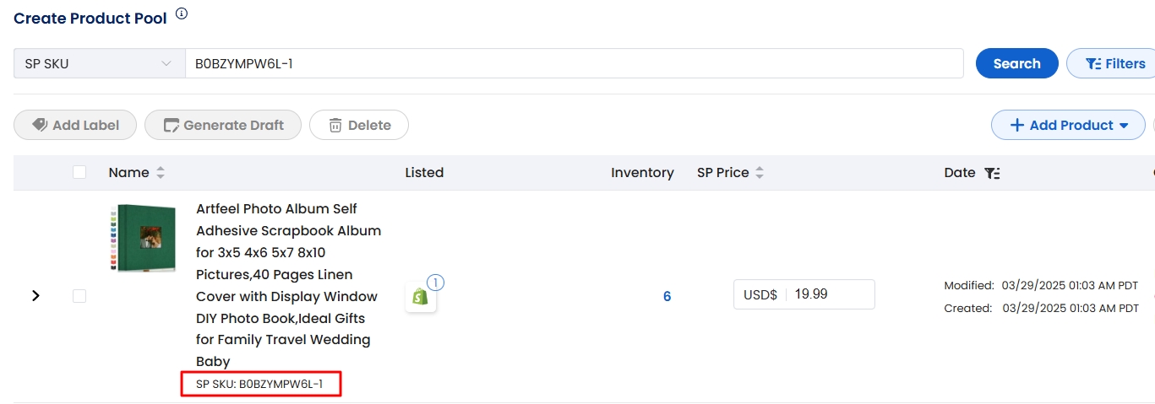This screenshot has height=404, width=1155.
Task: Click the Generate Draft button
Action: tap(223, 125)
